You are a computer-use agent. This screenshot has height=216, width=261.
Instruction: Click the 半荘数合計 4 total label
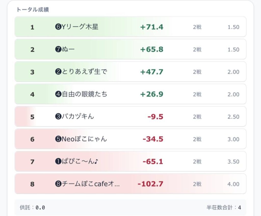[224, 208]
